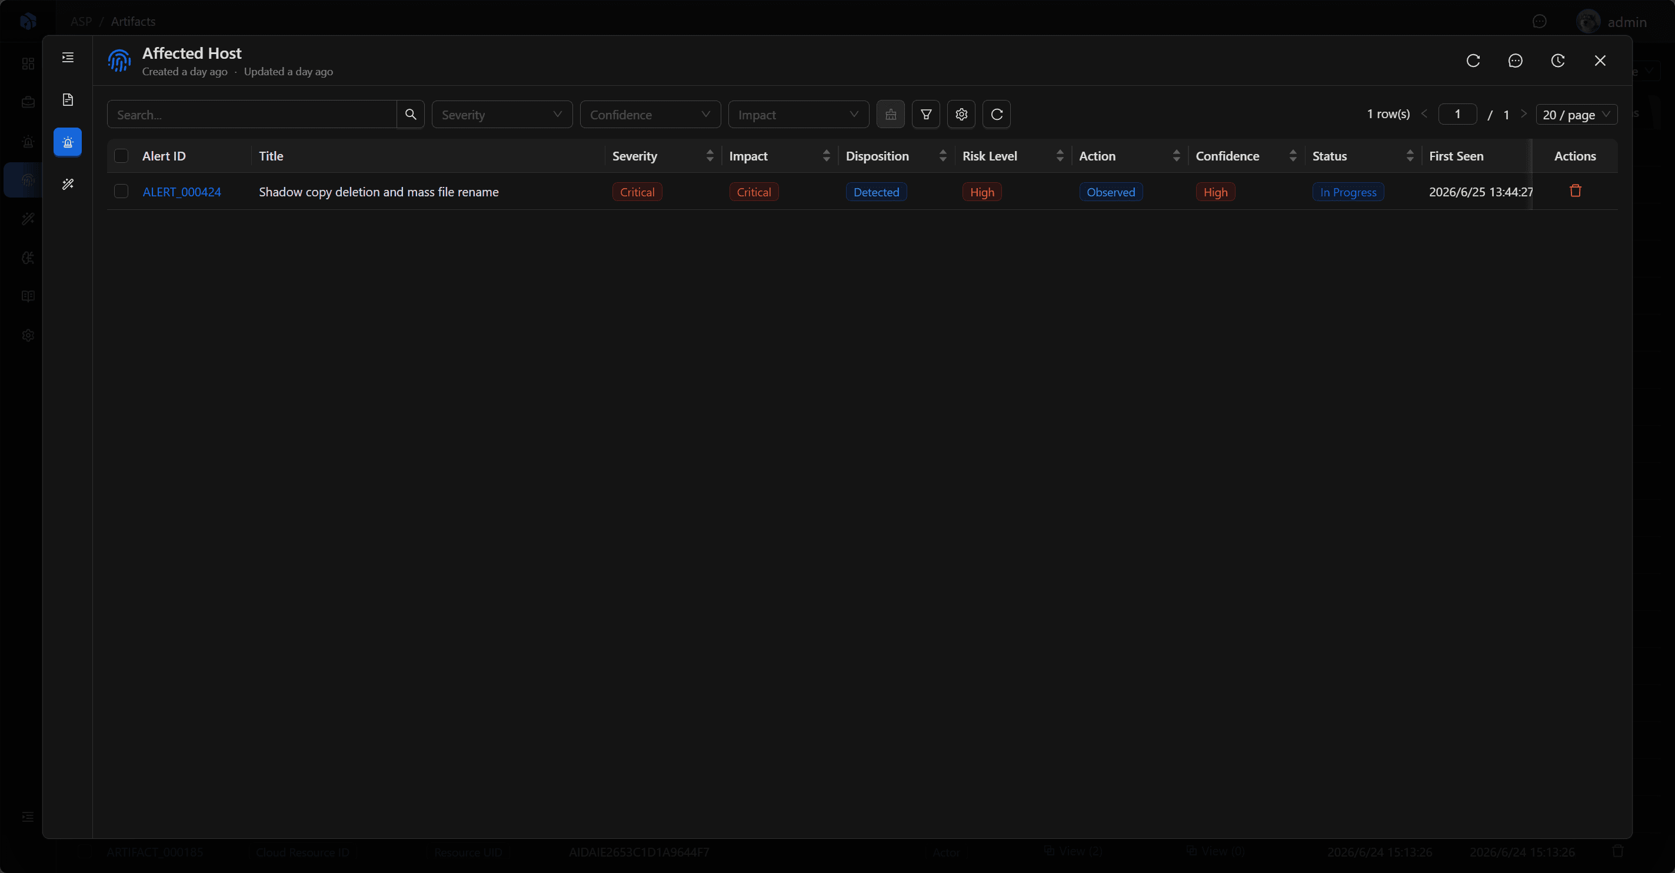Sort by Impact column arrows

click(x=827, y=156)
